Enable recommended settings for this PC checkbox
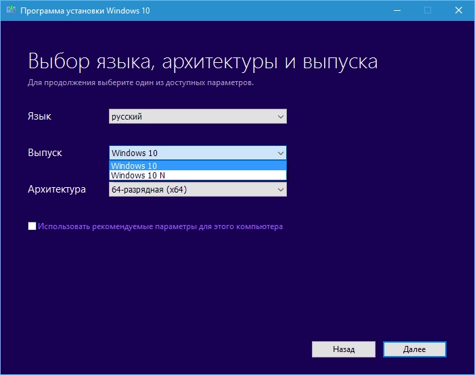The height and width of the screenshot is (375, 475). coord(32,226)
